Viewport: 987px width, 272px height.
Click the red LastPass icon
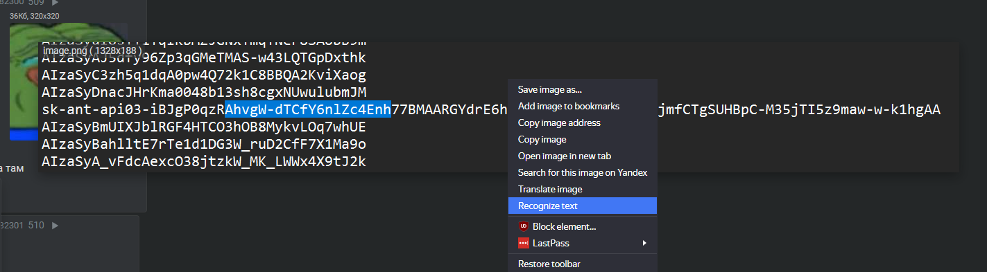click(523, 243)
